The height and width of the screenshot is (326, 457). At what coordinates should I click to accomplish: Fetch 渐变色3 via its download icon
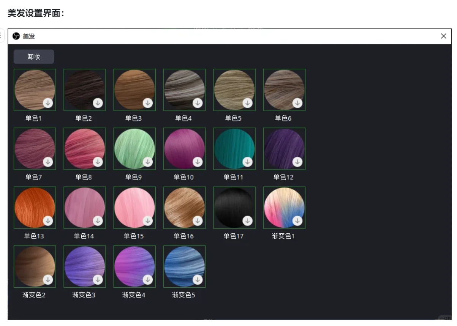[98, 279]
